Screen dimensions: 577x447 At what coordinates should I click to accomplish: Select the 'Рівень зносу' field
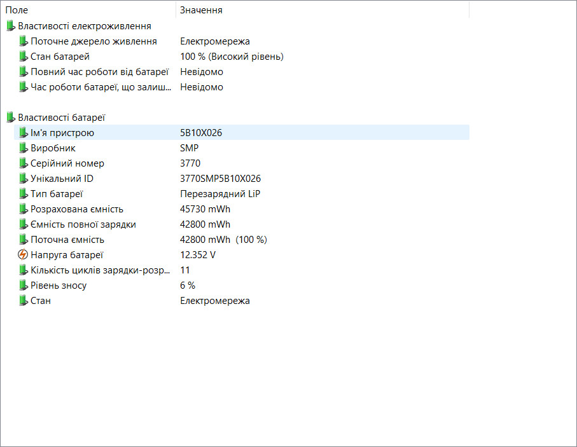tap(59, 285)
